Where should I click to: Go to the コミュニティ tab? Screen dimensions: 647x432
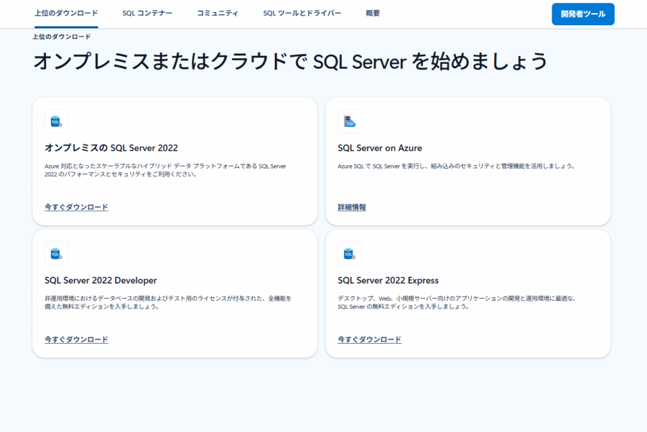click(217, 13)
